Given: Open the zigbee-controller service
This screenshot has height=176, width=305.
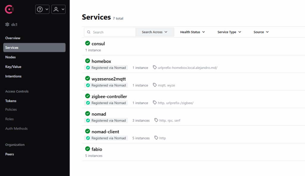Looking at the screenshot, I should point(109,97).
